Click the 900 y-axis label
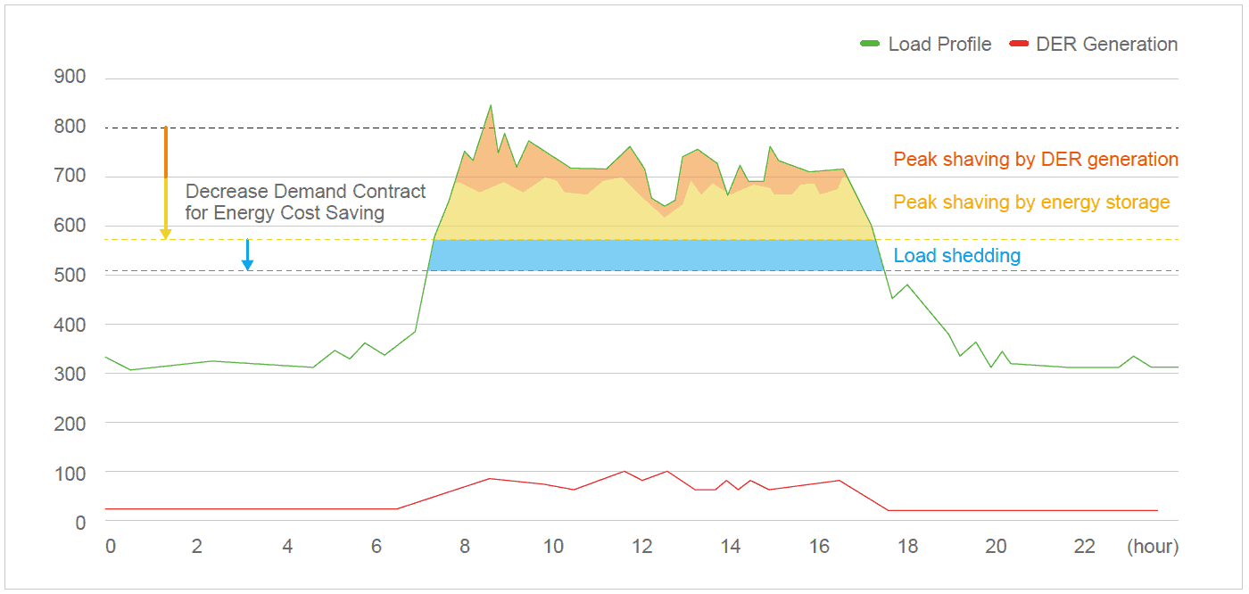Image resolution: width=1249 pixels, height=594 pixels. [70, 78]
